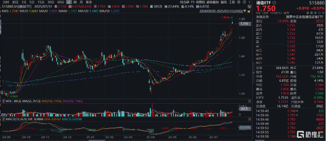Expand the date range dropdown triangle

coord(245,11)
